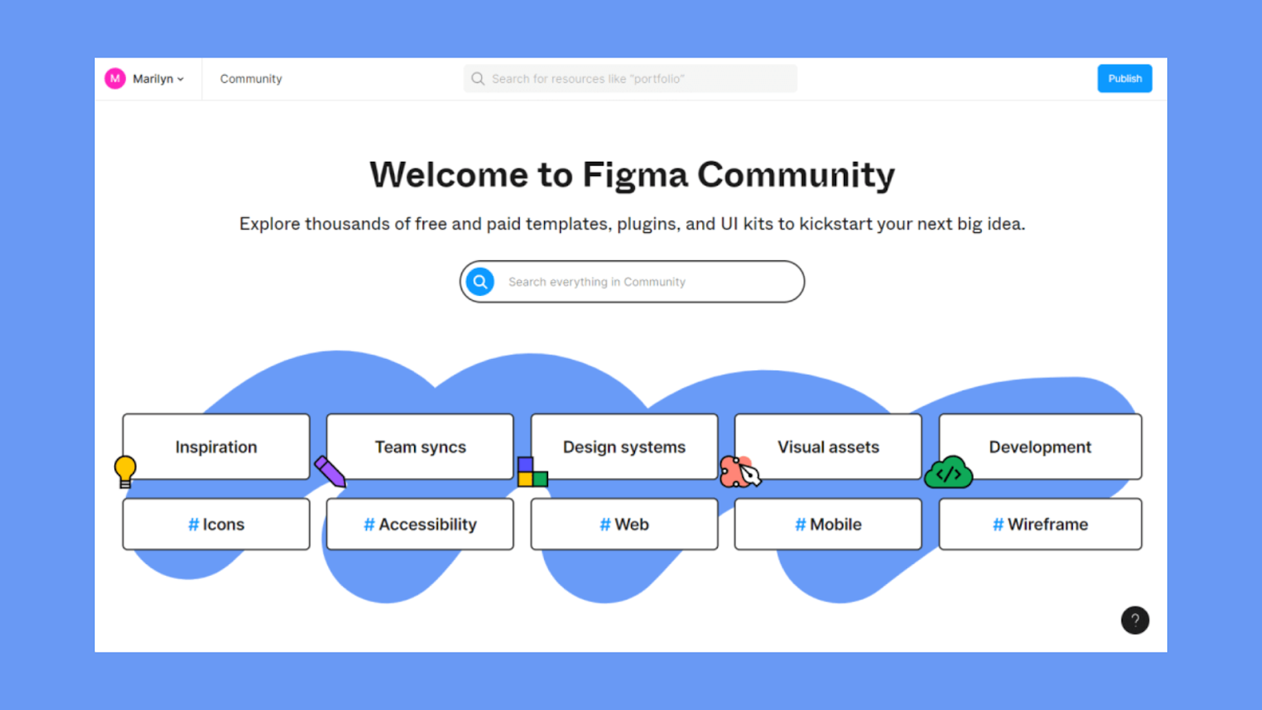
Task: Open the Design systems category card
Action: click(x=624, y=447)
